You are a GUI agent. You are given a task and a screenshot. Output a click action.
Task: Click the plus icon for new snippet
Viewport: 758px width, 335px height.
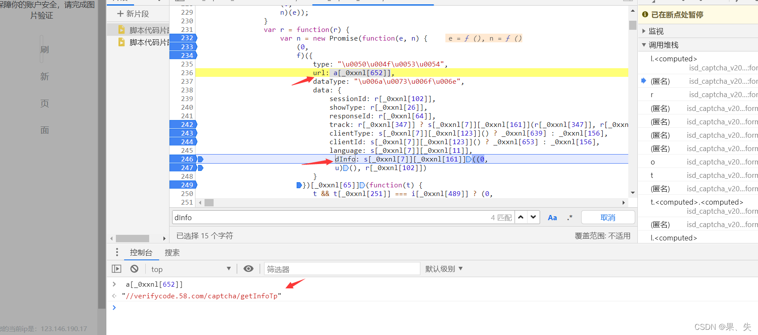click(120, 14)
